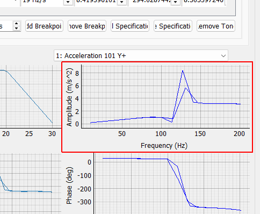Click the Frequency (Hz) axis label

click(x=164, y=146)
